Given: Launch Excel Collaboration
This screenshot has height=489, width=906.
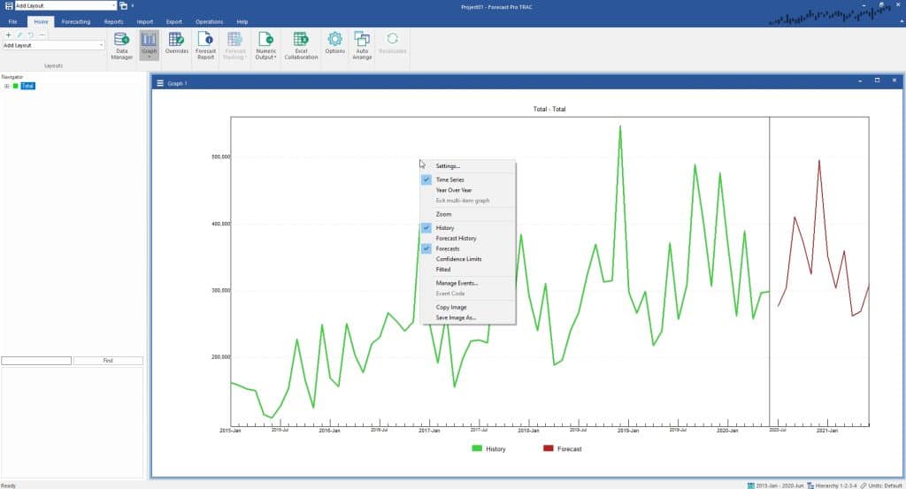Looking at the screenshot, I should tap(301, 46).
